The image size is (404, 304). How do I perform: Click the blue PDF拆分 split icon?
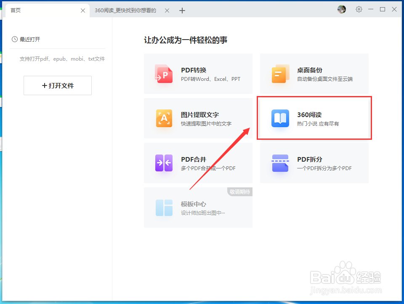click(280, 163)
